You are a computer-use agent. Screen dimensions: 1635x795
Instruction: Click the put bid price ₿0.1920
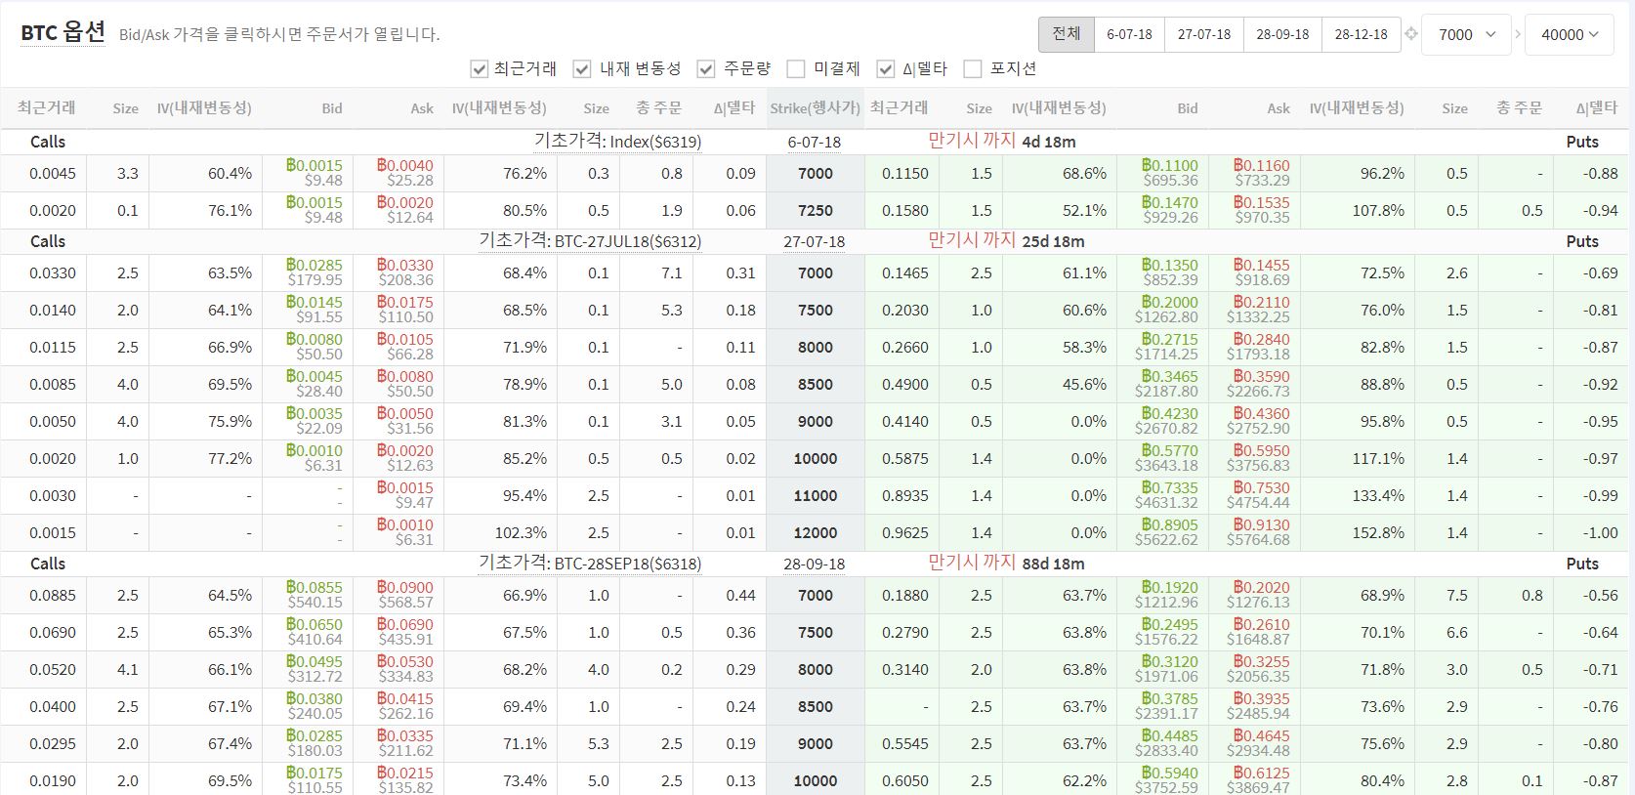click(x=1170, y=588)
